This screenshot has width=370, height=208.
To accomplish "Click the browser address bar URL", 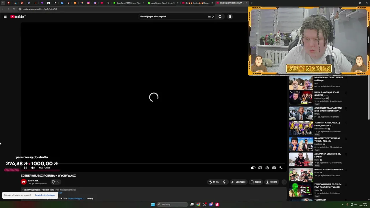I will tap(40, 9).
